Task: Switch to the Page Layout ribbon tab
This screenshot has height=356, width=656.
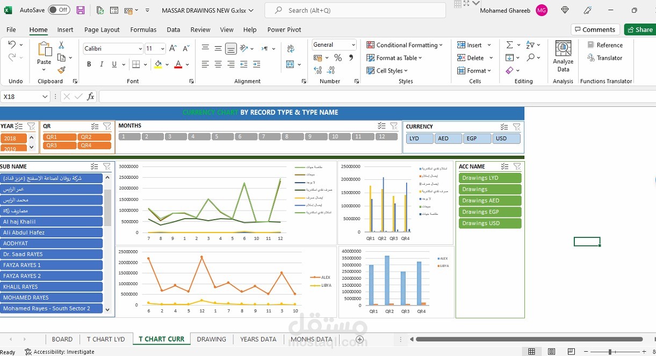Action: [x=102, y=30]
